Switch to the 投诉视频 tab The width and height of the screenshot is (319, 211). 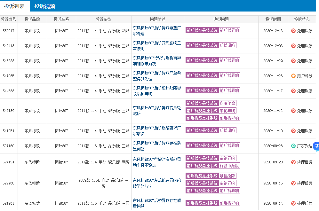(44, 6)
